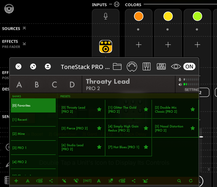Select the [0] Favorites bank
The image size is (217, 187).
click(33, 106)
